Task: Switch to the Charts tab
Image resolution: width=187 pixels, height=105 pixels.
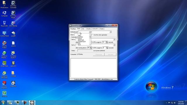Action: point(102,29)
